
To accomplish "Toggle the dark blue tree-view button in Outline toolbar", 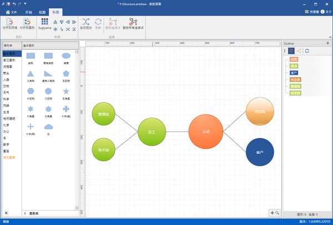I will point(291,51).
